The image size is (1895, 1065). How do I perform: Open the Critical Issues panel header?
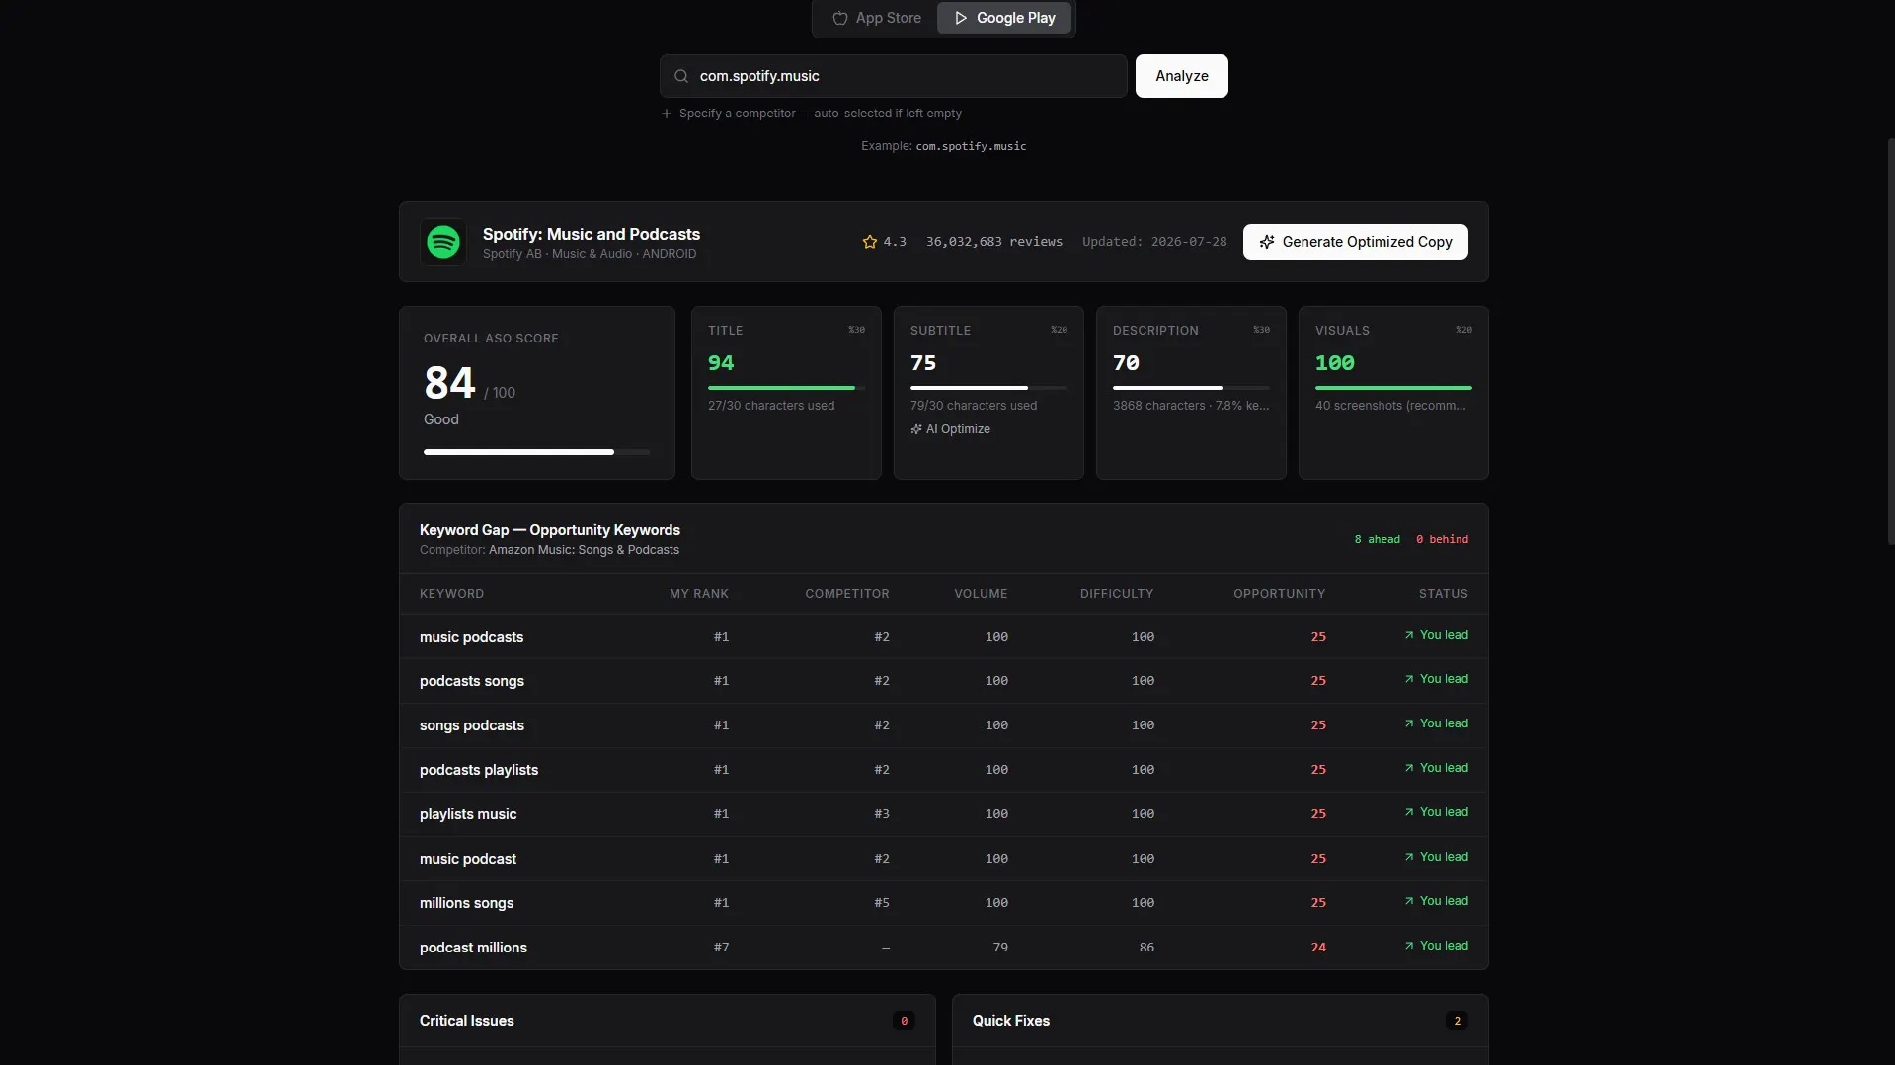pos(667,1021)
